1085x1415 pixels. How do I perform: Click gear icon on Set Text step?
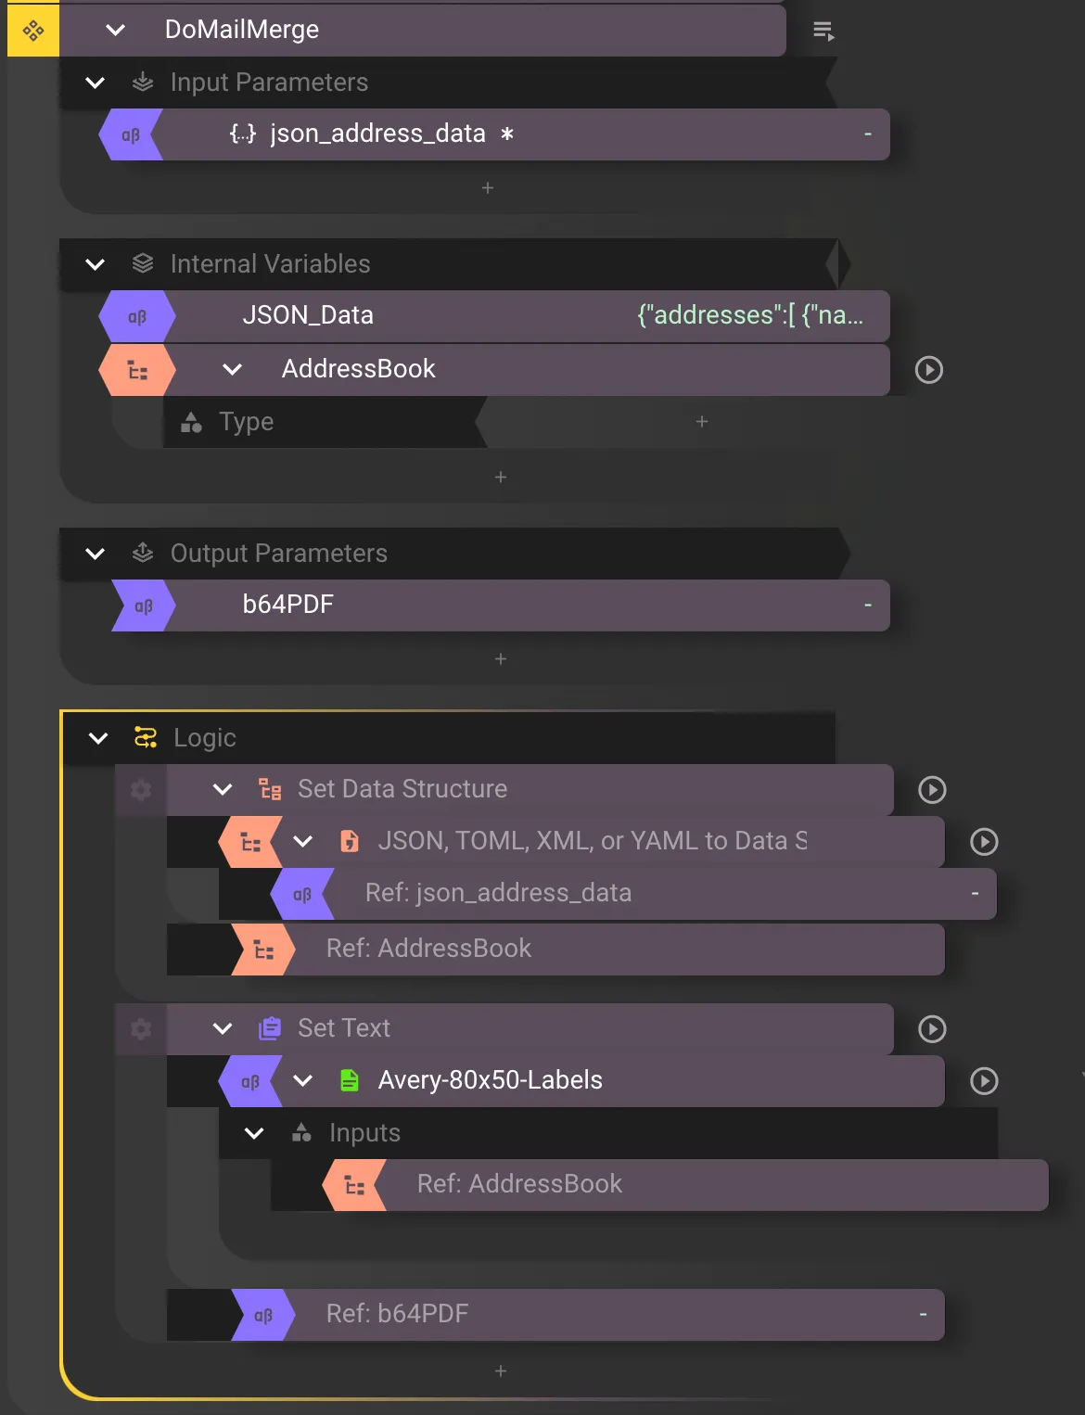[141, 1028]
